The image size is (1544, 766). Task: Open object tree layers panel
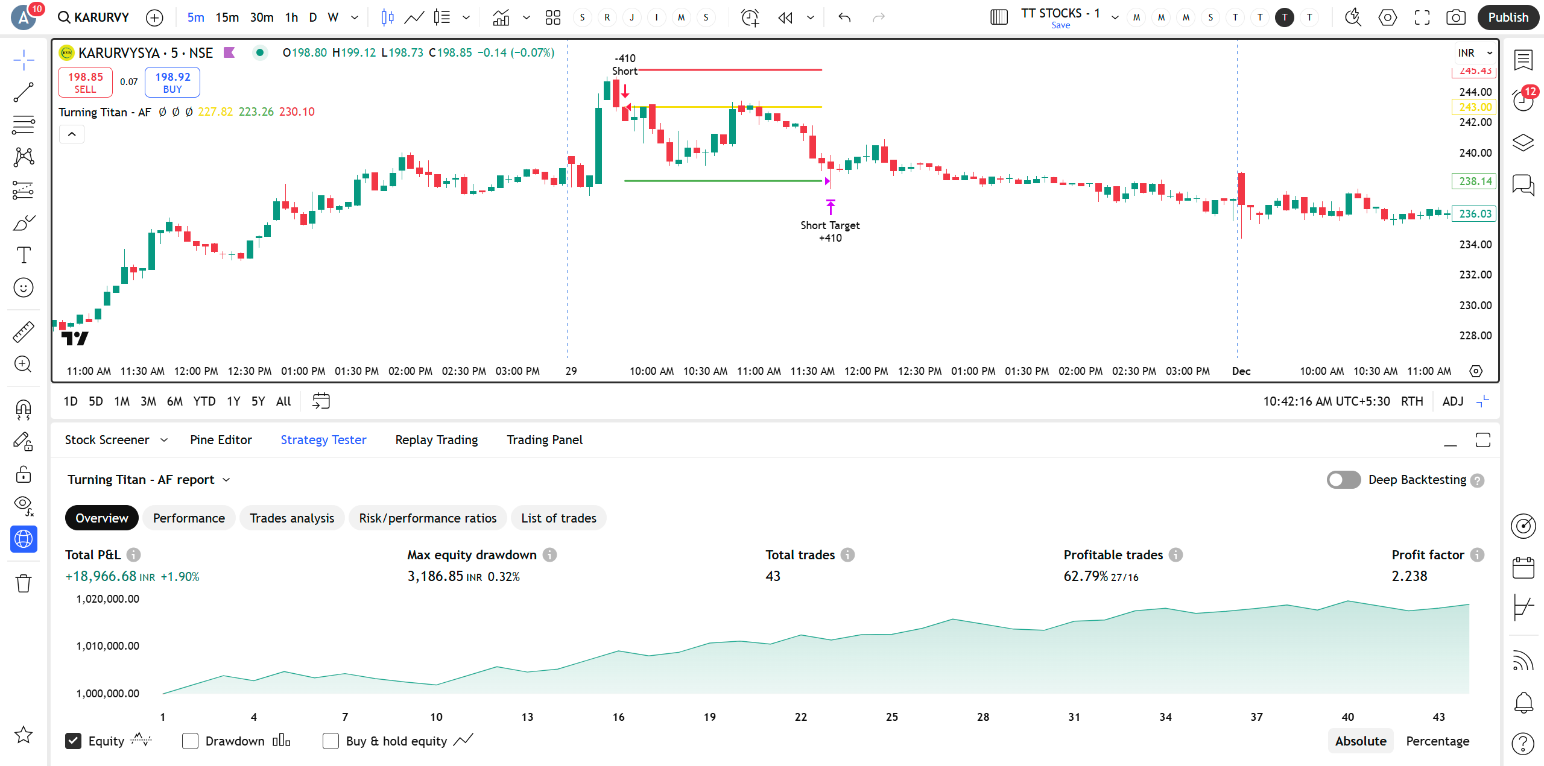pyautogui.click(x=1523, y=143)
